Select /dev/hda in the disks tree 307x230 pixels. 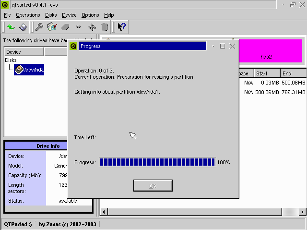point(29,70)
